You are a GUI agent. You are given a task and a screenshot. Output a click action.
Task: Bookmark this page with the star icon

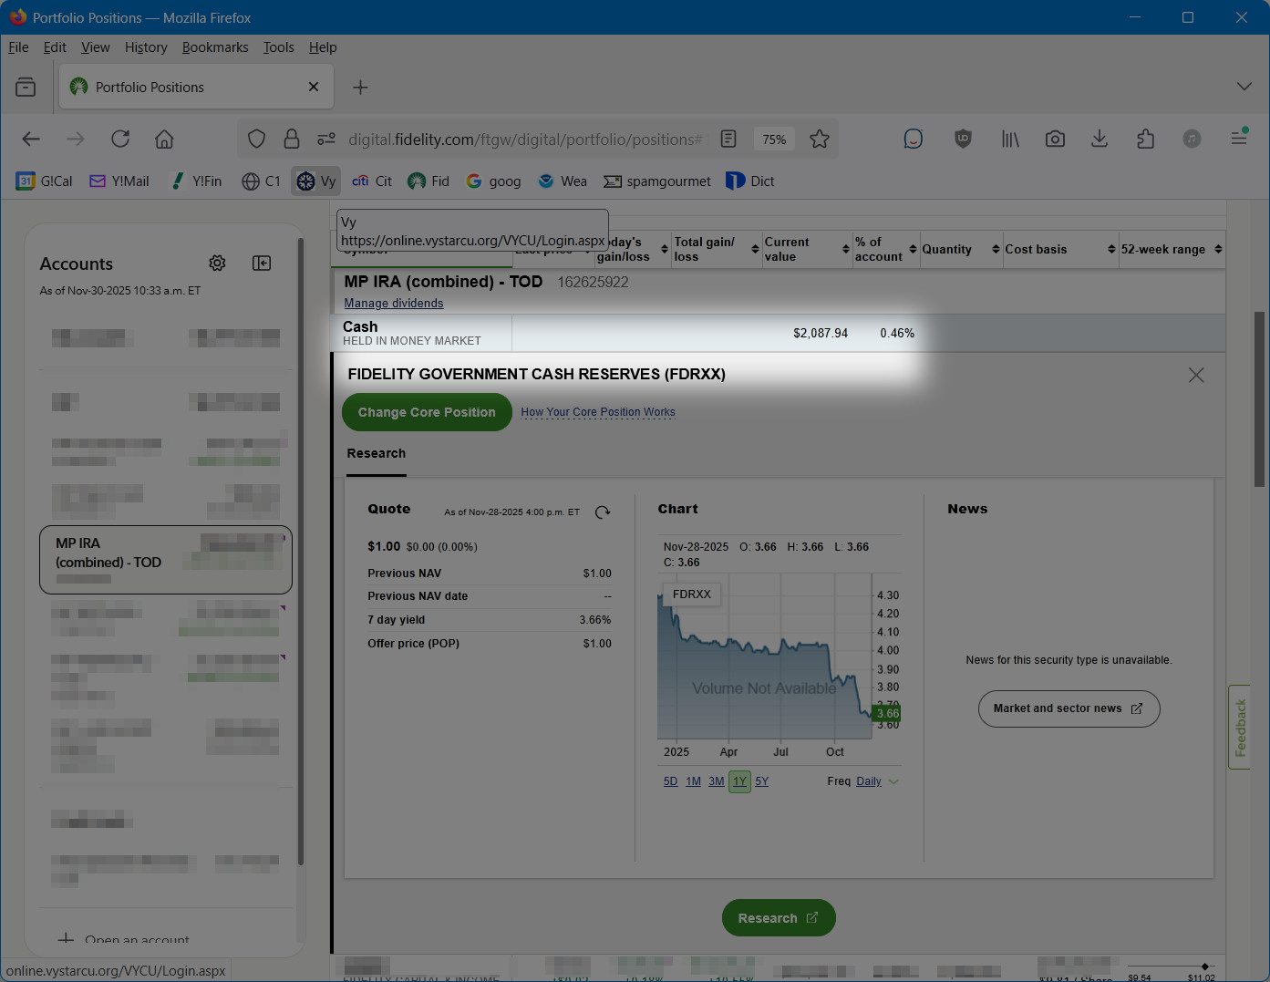tap(820, 139)
